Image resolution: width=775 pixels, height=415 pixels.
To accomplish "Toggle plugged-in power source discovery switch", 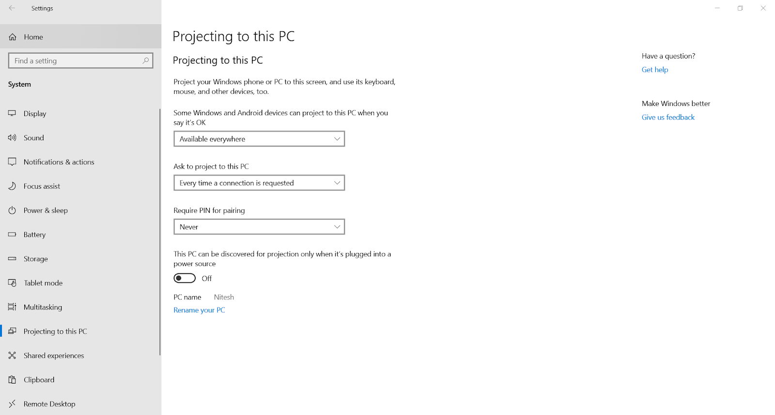I will pyautogui.click(x=185, y=278).
